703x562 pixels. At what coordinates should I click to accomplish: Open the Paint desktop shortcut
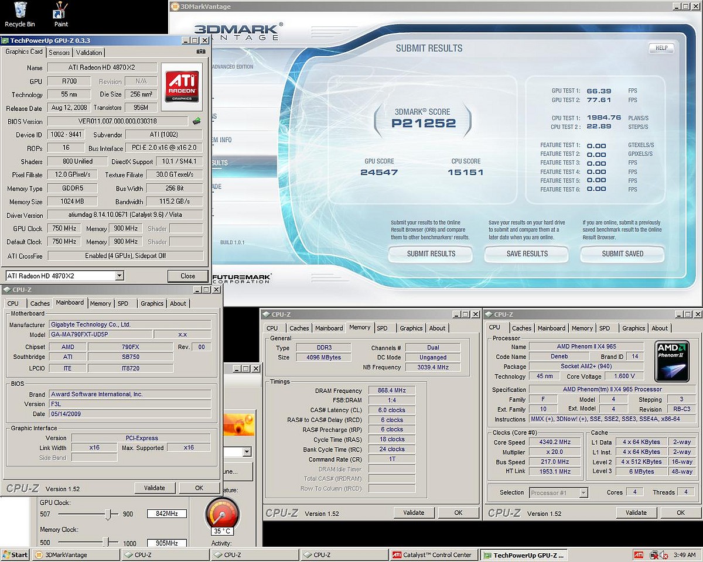(61, 14)
